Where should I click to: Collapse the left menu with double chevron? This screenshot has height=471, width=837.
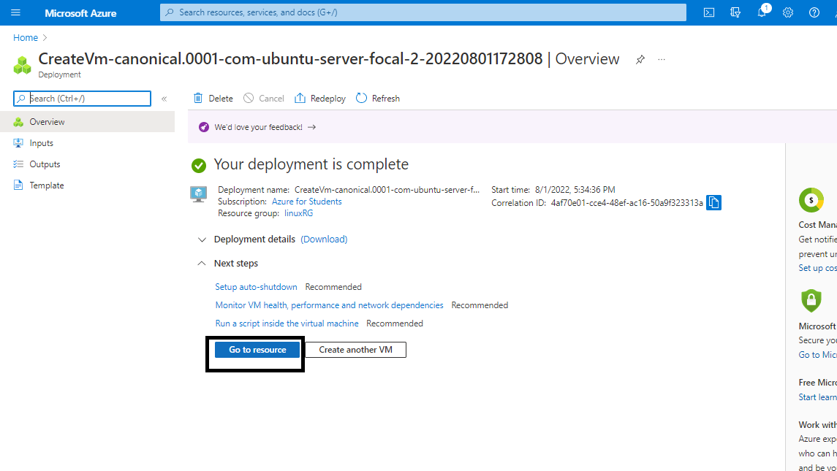coord(164,99)
